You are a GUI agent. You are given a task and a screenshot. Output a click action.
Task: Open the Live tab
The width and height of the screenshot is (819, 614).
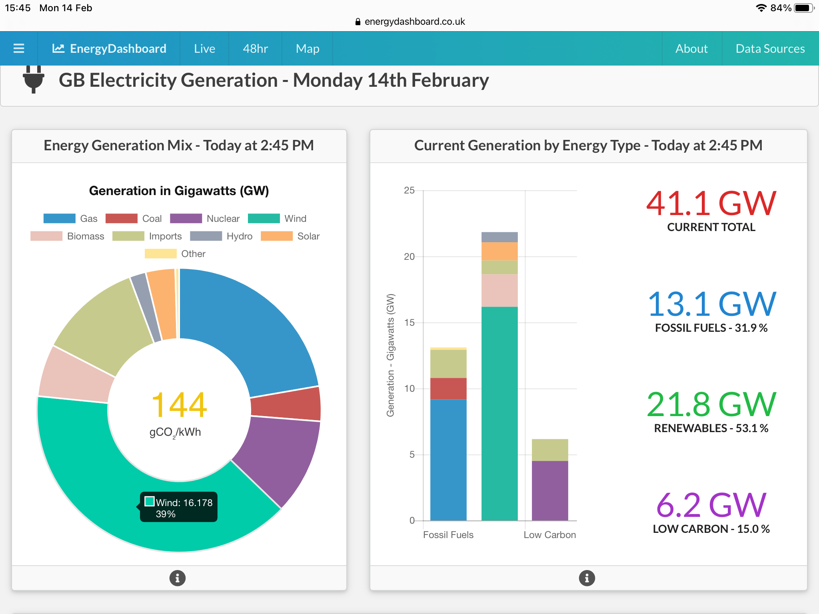pyautogui.click(x=204, y=48)
